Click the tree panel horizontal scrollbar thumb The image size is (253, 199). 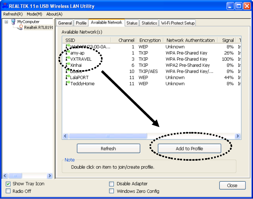click(x=15, y=176)
